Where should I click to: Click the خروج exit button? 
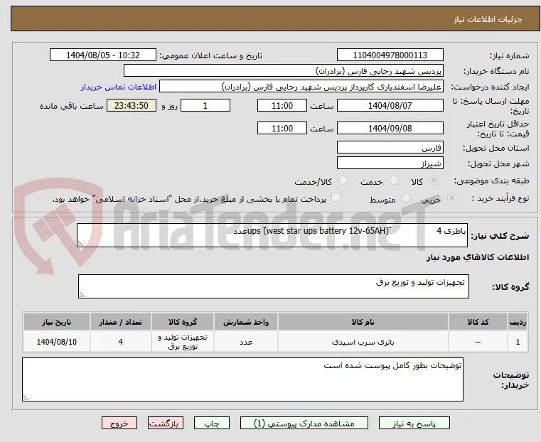119,424
